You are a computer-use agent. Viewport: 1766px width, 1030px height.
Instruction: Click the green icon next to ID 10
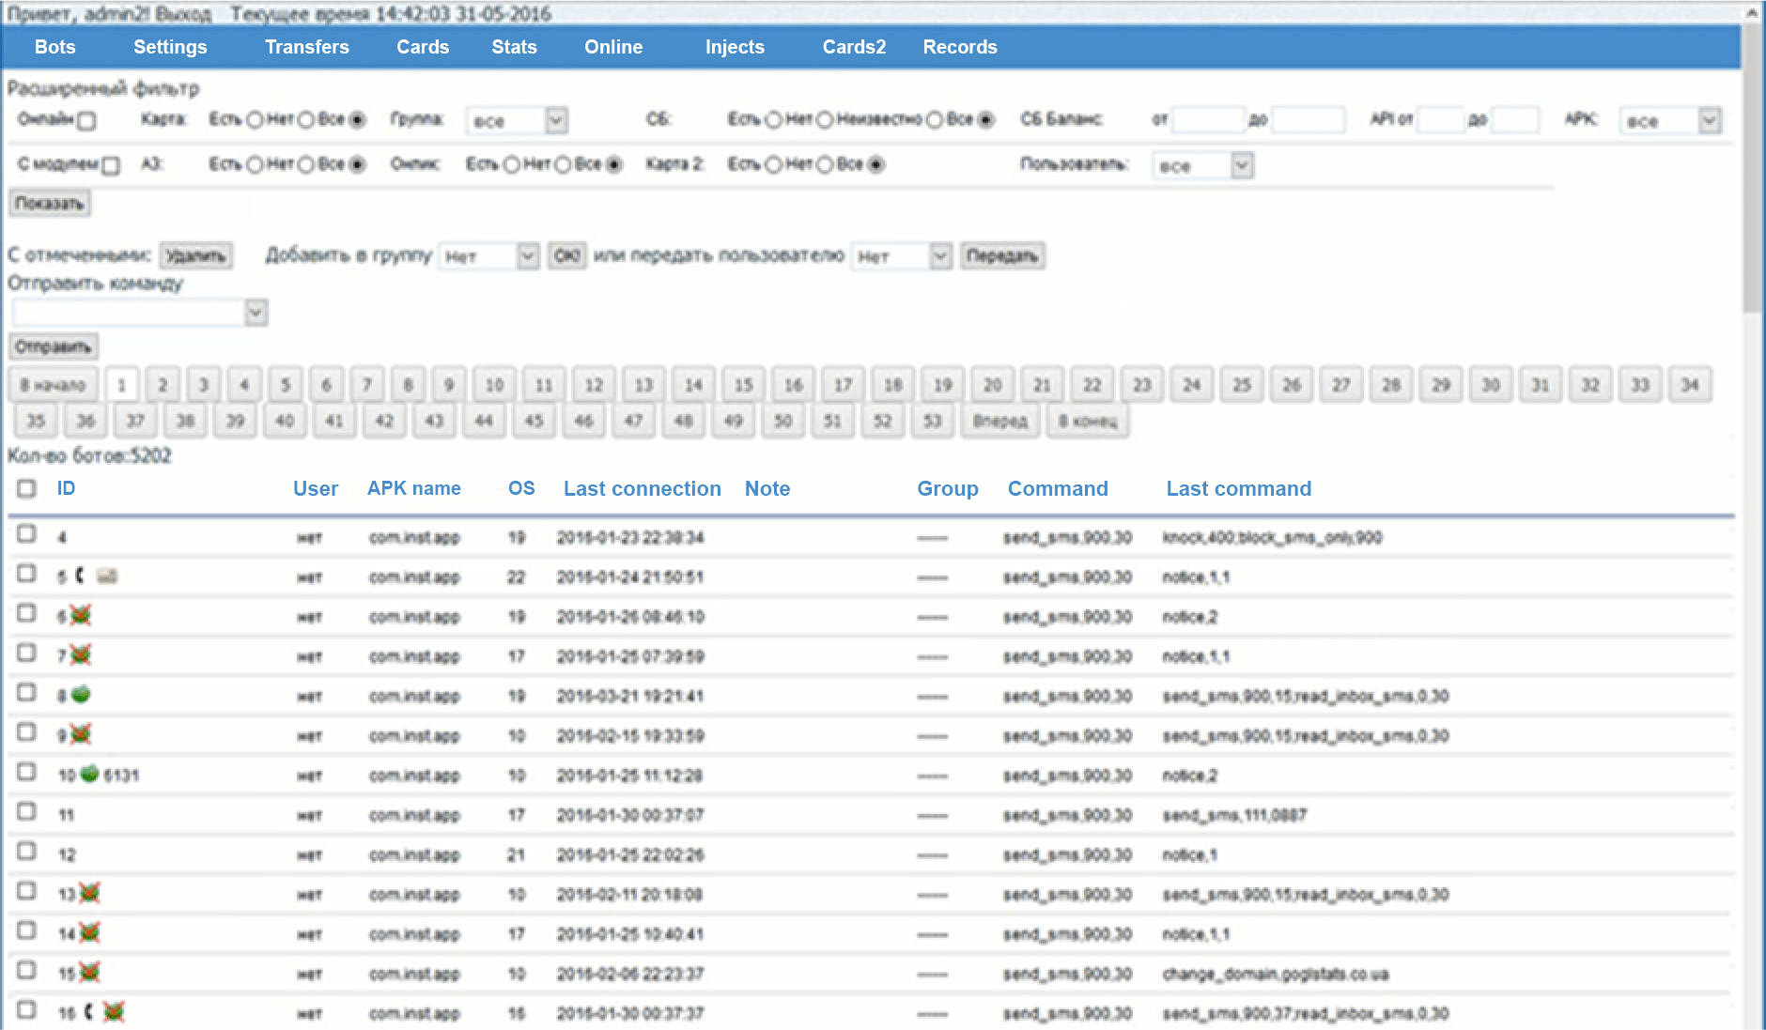pyautogui.click(x=90, y=774)
